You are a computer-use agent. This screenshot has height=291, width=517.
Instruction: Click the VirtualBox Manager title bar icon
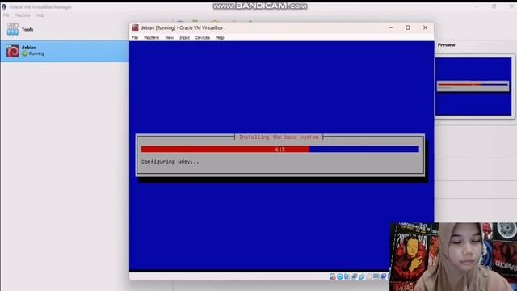pyautogui.click(x=3, y=6)
